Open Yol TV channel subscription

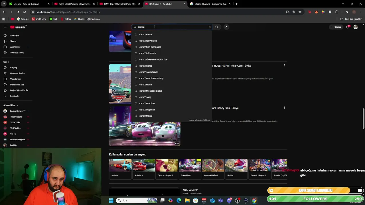point(13,134)
